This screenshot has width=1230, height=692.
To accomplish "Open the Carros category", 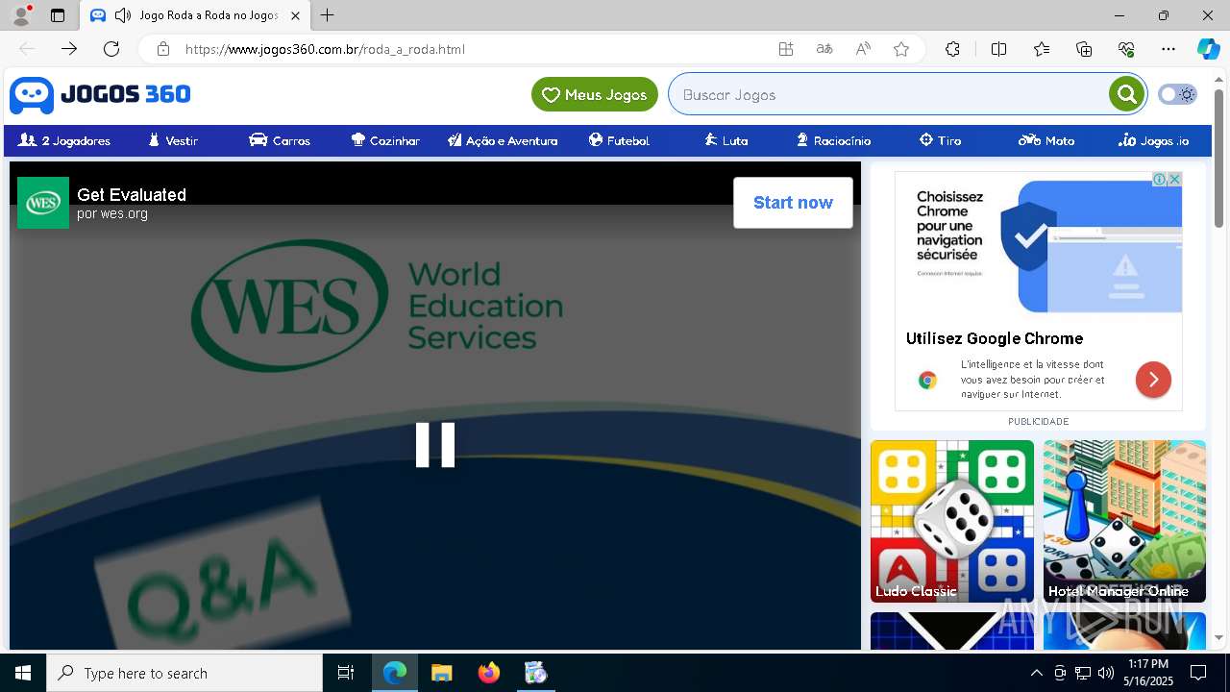I will tap(280, 140).
